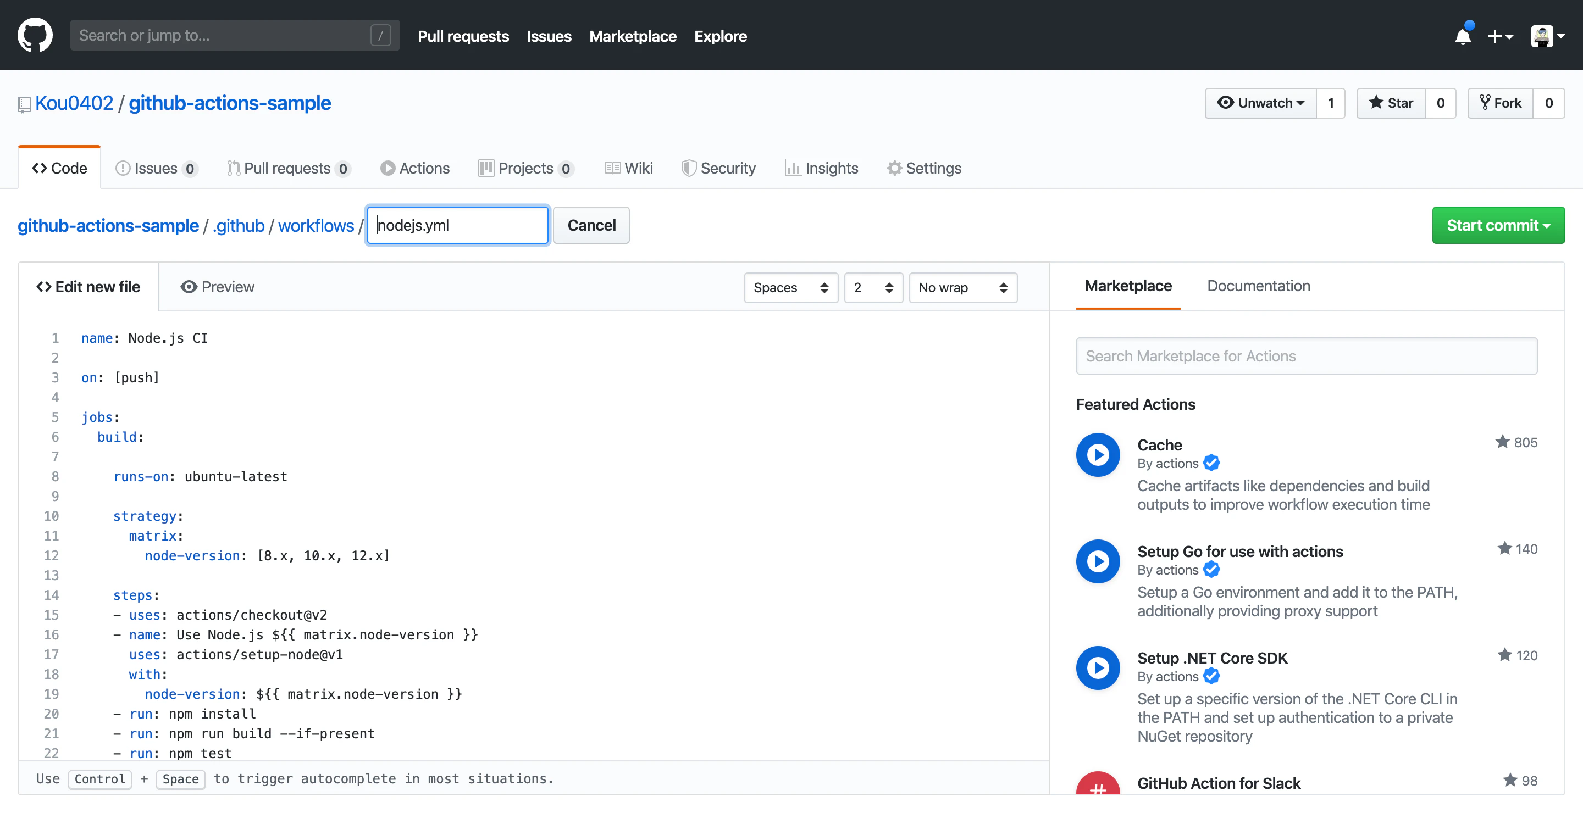1583x813 pixels.
Task: Click verified badge under Setup .NET Core SDK
Action: tap(1211, 676)
